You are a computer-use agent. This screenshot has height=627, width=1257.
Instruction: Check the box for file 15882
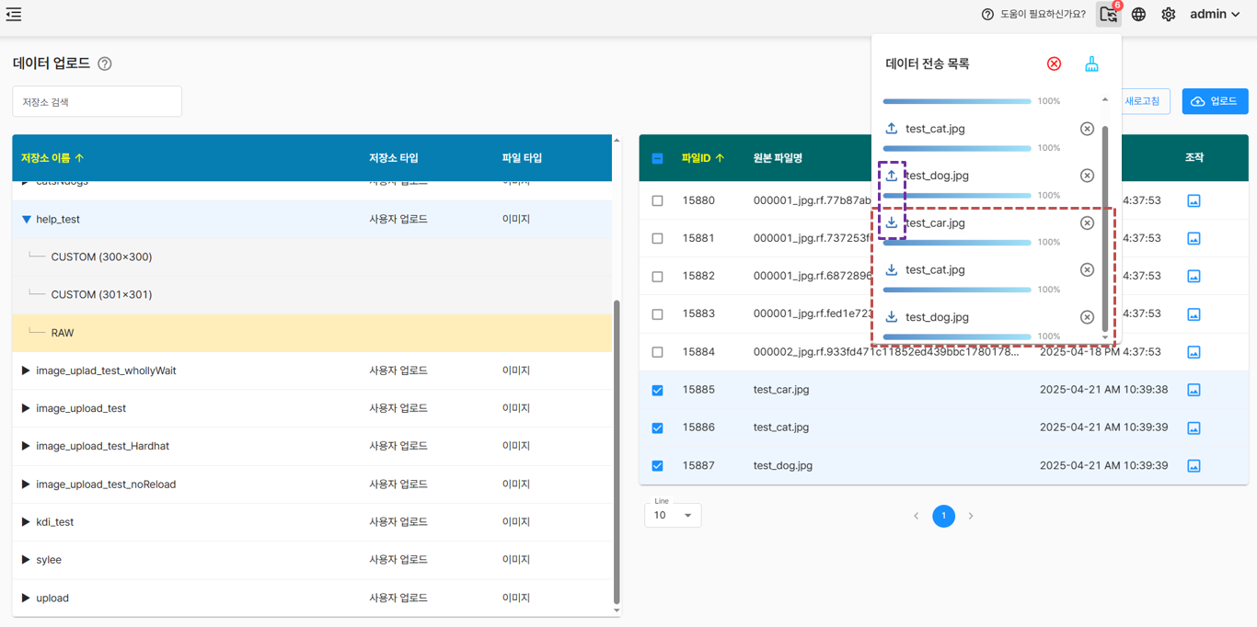coord(657,277)
